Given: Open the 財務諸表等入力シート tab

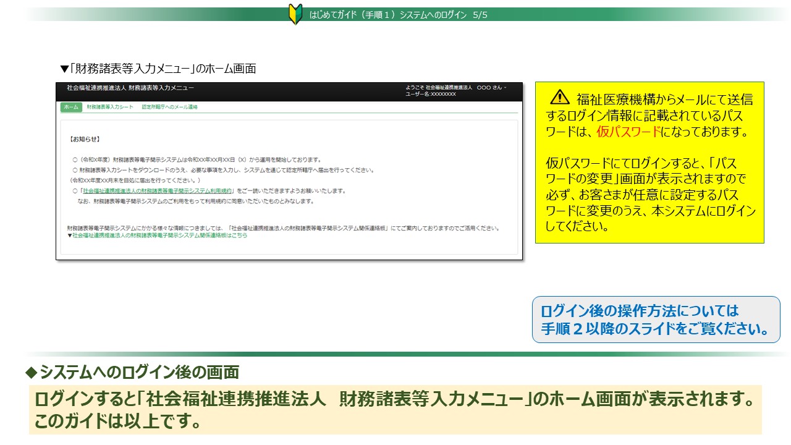Looking at the screenshot, I should (110, 108).
